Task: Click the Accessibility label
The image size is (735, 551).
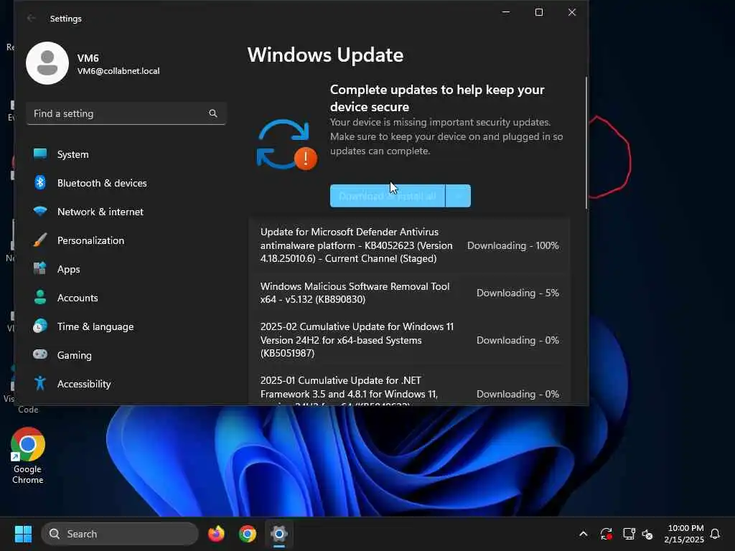Action: coord(84,383)
